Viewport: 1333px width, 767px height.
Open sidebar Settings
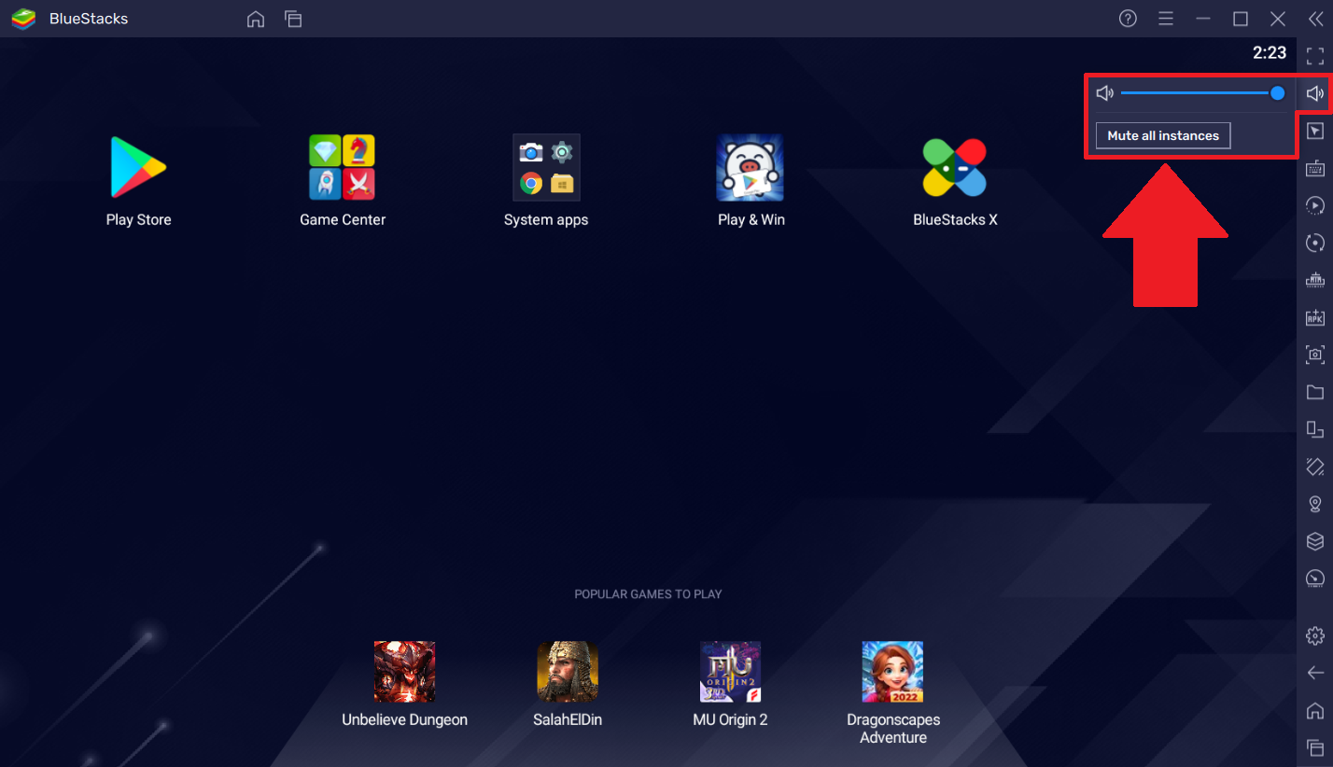(1314, 635)
